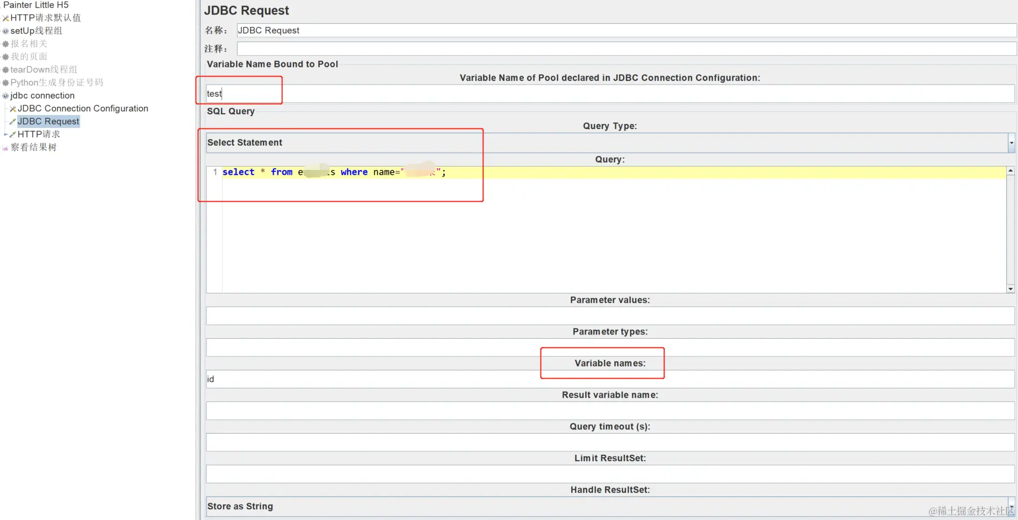
Task: Click the greyed gear icon beside Python生成身份证号码
Action: [6, 83]
